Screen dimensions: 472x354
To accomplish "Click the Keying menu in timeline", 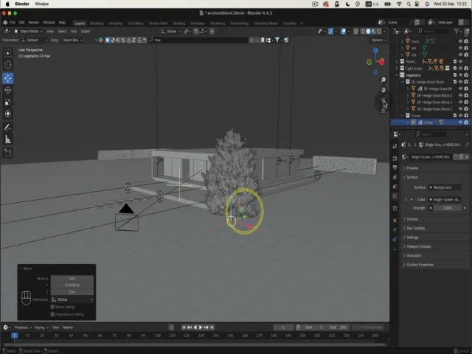I will click(x=41, y=327).
